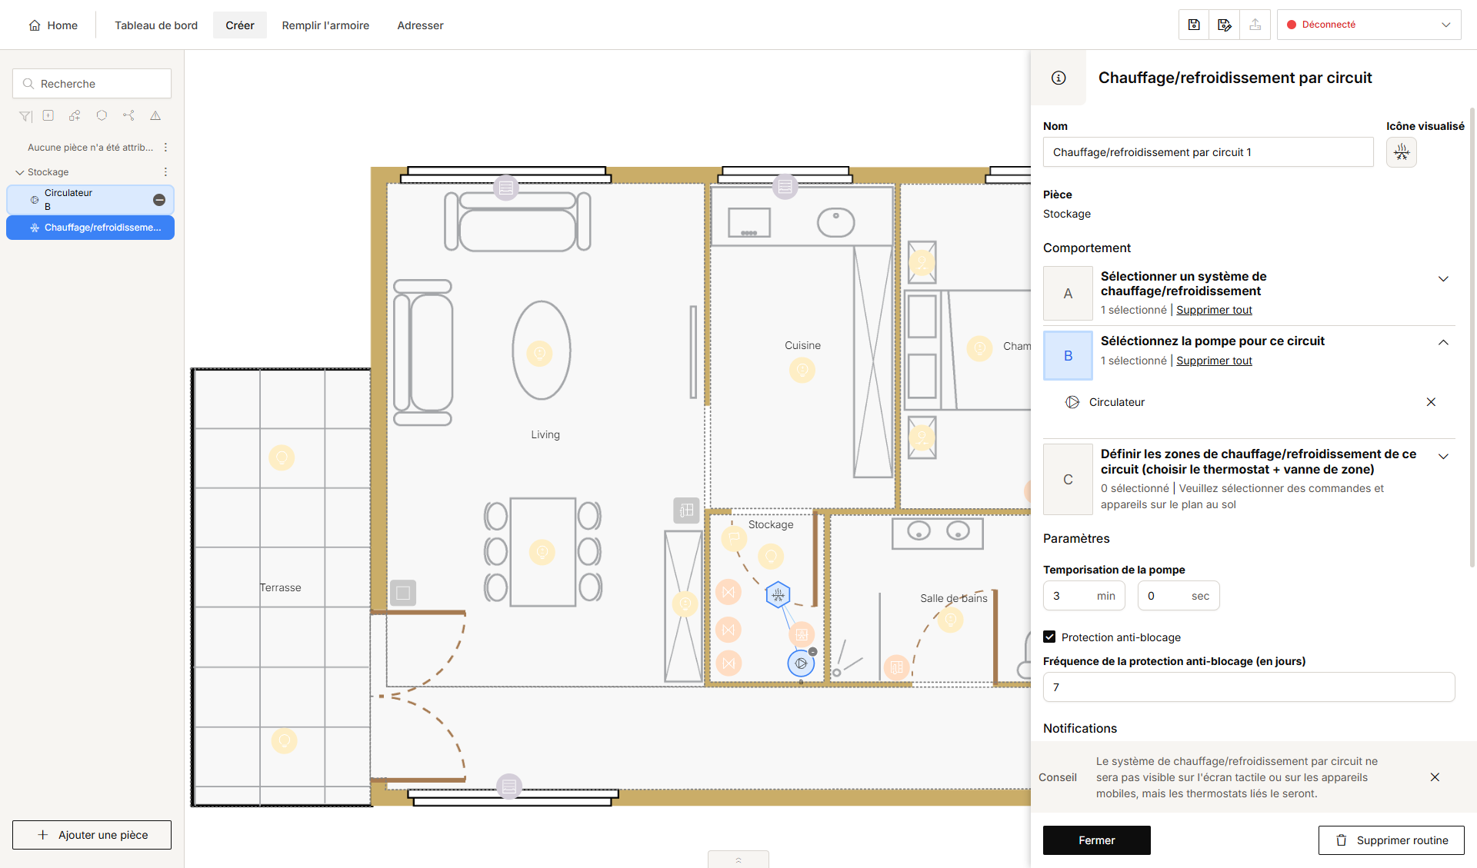Click the Cuisine light bulb on floor plan

pos(802,371)
